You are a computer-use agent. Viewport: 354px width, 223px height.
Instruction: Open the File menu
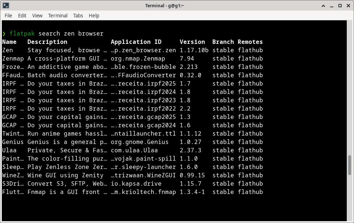(x=8, y=16)
